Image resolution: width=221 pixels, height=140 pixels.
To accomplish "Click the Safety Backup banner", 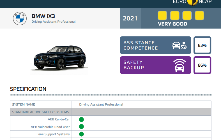I will pyautogui.click(x=155, y=65).
